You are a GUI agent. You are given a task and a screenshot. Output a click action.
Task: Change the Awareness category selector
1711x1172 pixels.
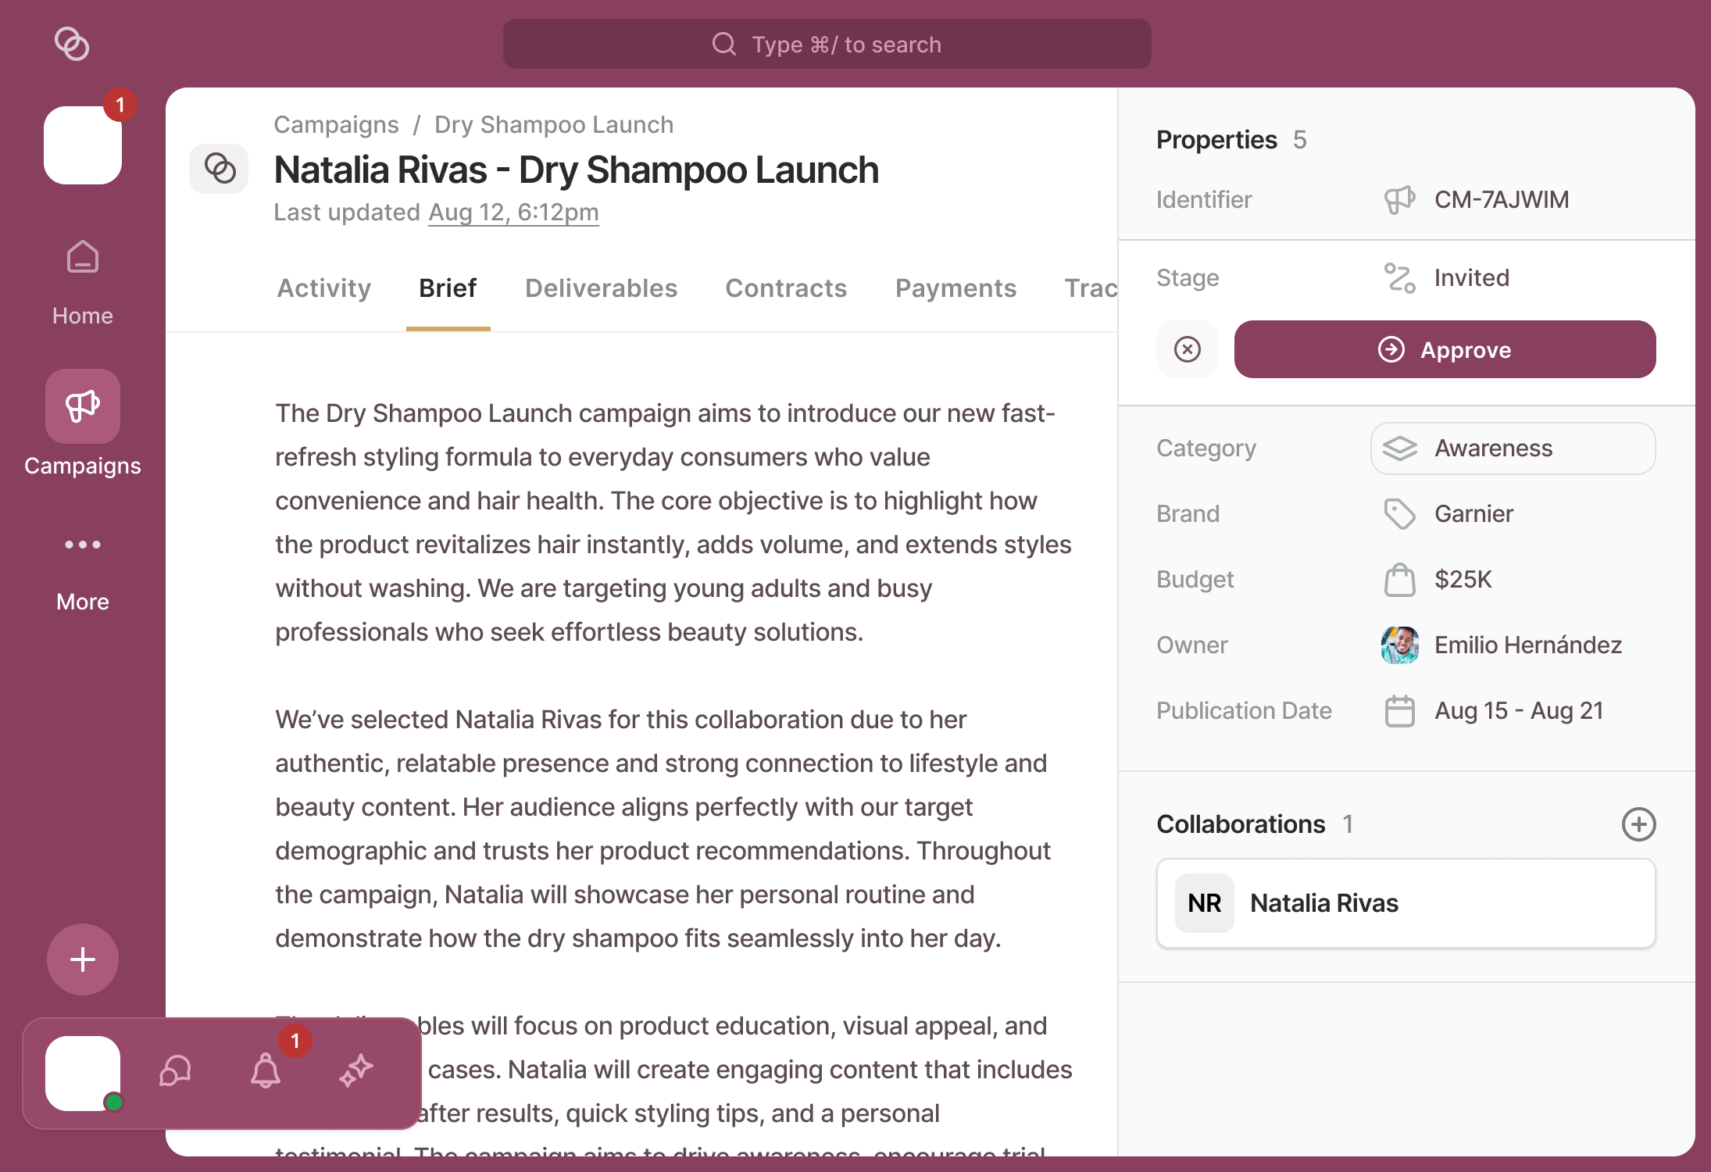coord(1512,448)
